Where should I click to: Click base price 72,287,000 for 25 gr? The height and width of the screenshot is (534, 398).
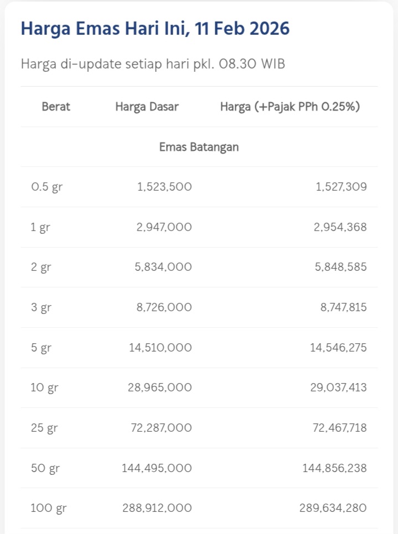160,428
